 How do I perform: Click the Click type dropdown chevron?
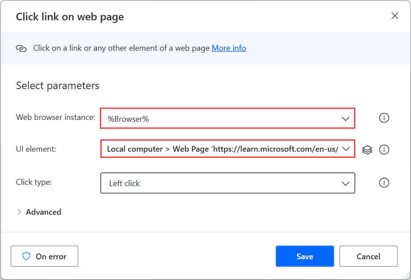coord(346,183)
